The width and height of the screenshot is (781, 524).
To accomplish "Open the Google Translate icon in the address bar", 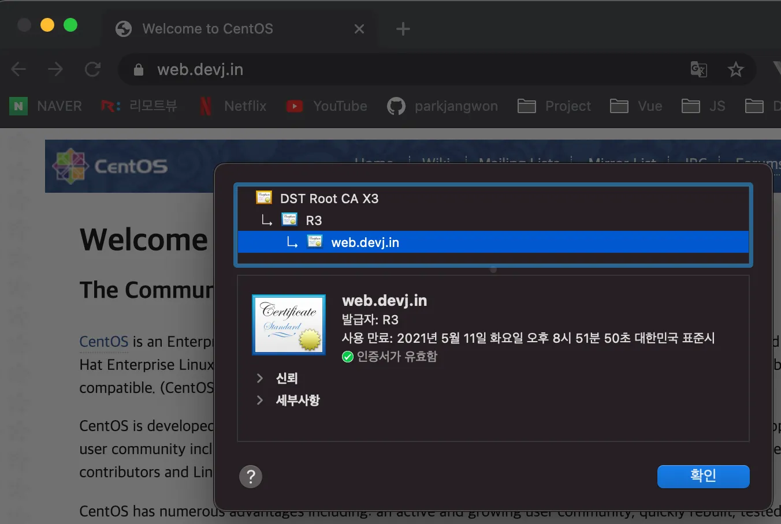I will pos(699,70).
